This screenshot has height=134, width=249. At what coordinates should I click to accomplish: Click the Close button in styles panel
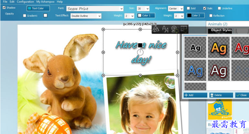point(242,95)
